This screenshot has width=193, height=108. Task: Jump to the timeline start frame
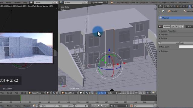tap(92, 106)
